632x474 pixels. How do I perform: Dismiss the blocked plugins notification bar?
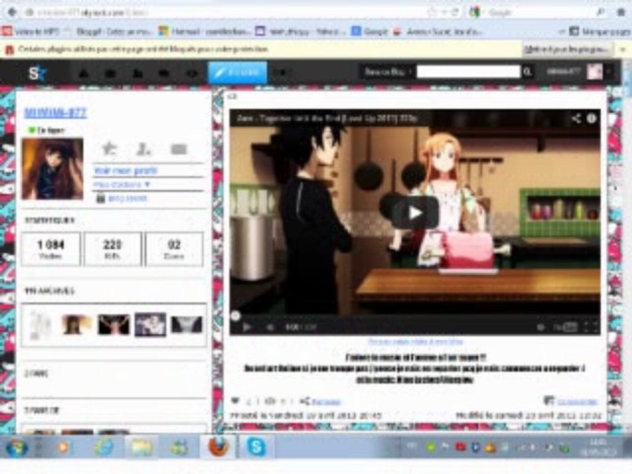click(x=623, y=49)
